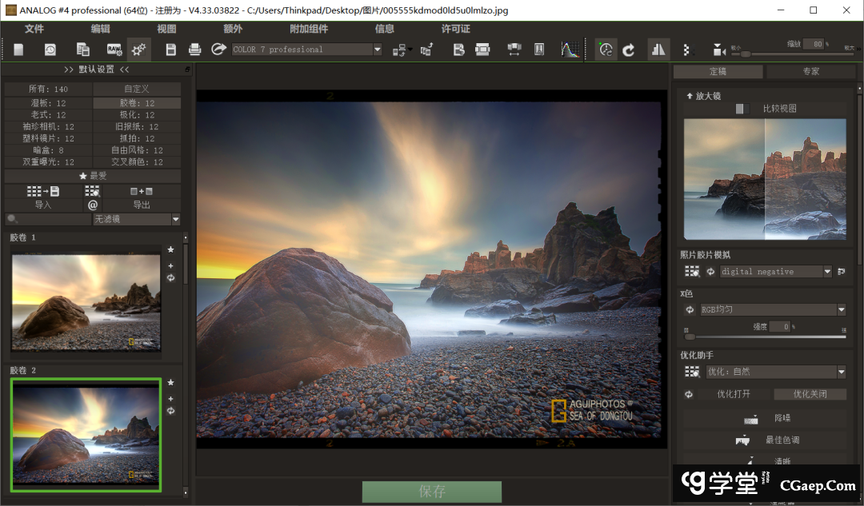
Task: Open the 附加组件 menu
Action: pyautogui.click(x=309, y=29)
